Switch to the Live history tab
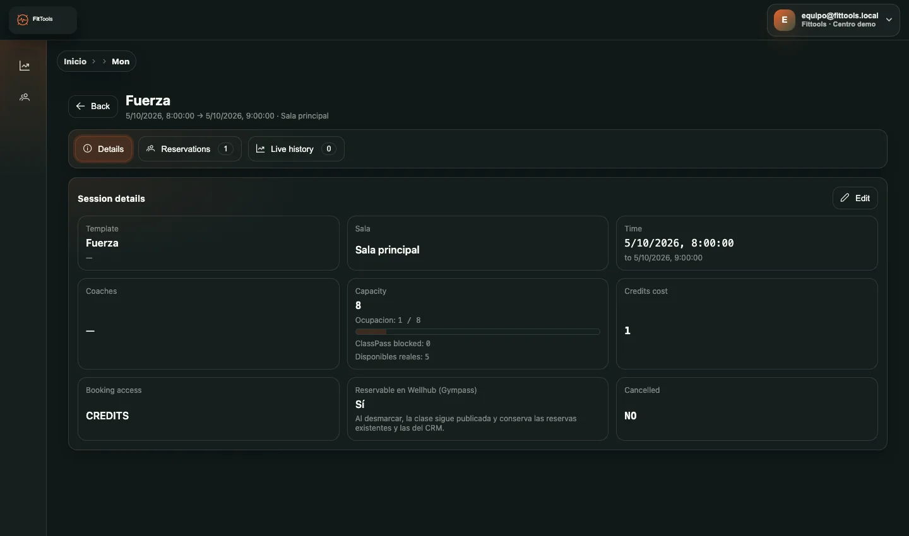This screenshot has width=909, height=536. (296, 149)
